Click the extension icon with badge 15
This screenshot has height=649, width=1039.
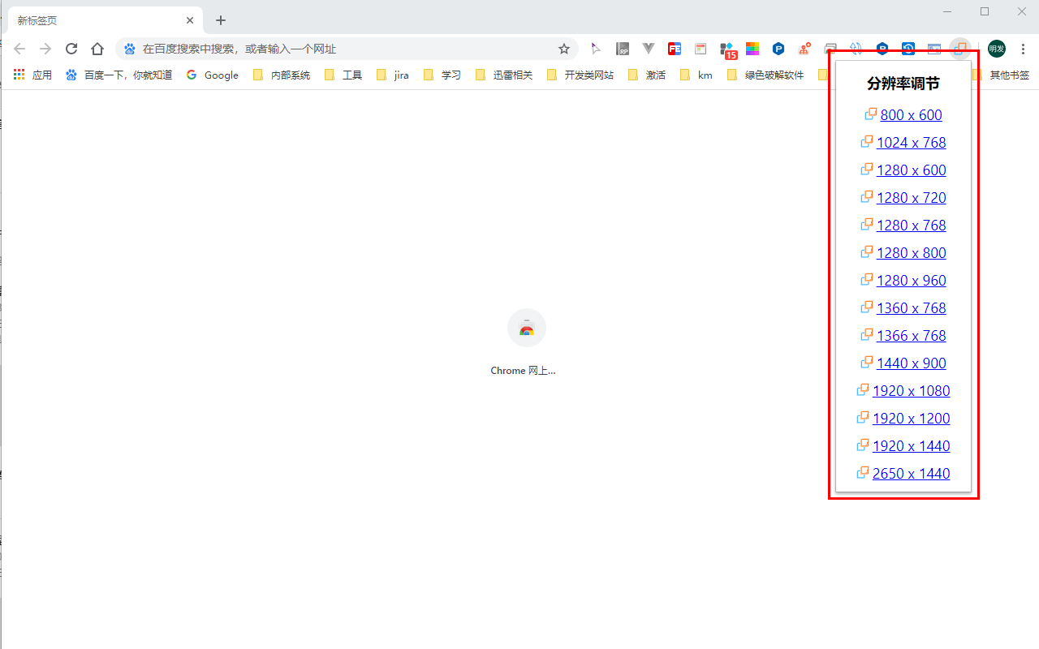tap(726, 49)
